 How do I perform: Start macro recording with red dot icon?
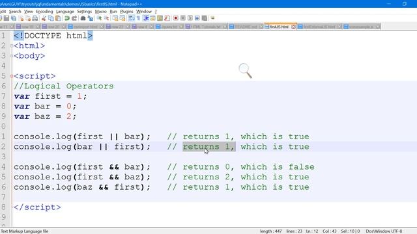tap(176, 18)
